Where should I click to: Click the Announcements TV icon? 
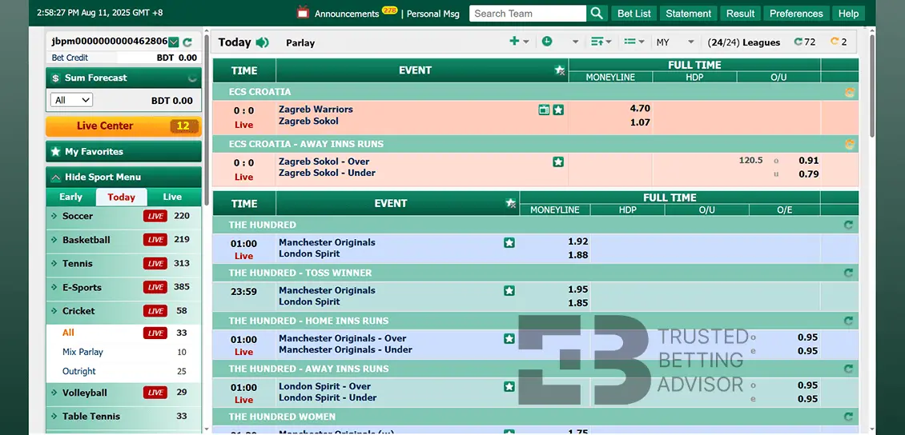[x=303, y=12]
